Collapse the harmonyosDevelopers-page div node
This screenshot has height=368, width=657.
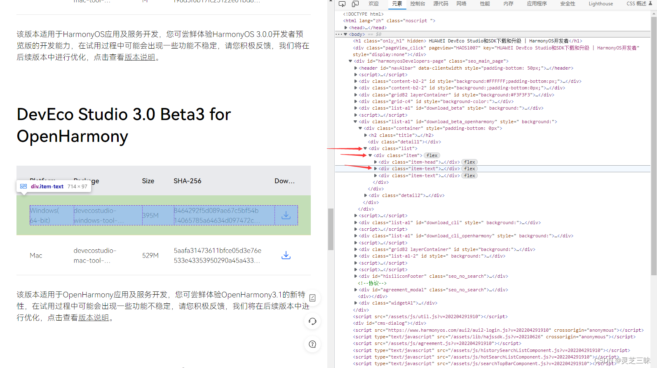pyautogui.click(x=350, y=61)
